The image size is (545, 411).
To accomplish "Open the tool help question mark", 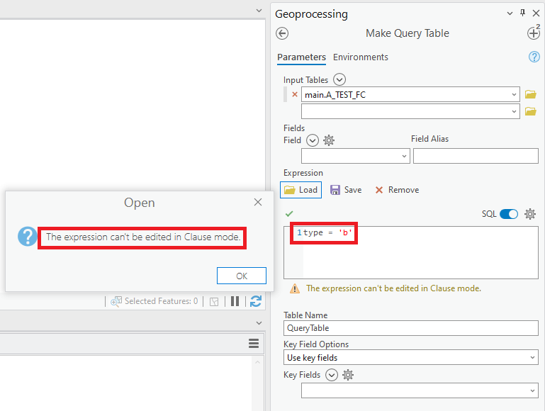I will (x=534, y=57).
